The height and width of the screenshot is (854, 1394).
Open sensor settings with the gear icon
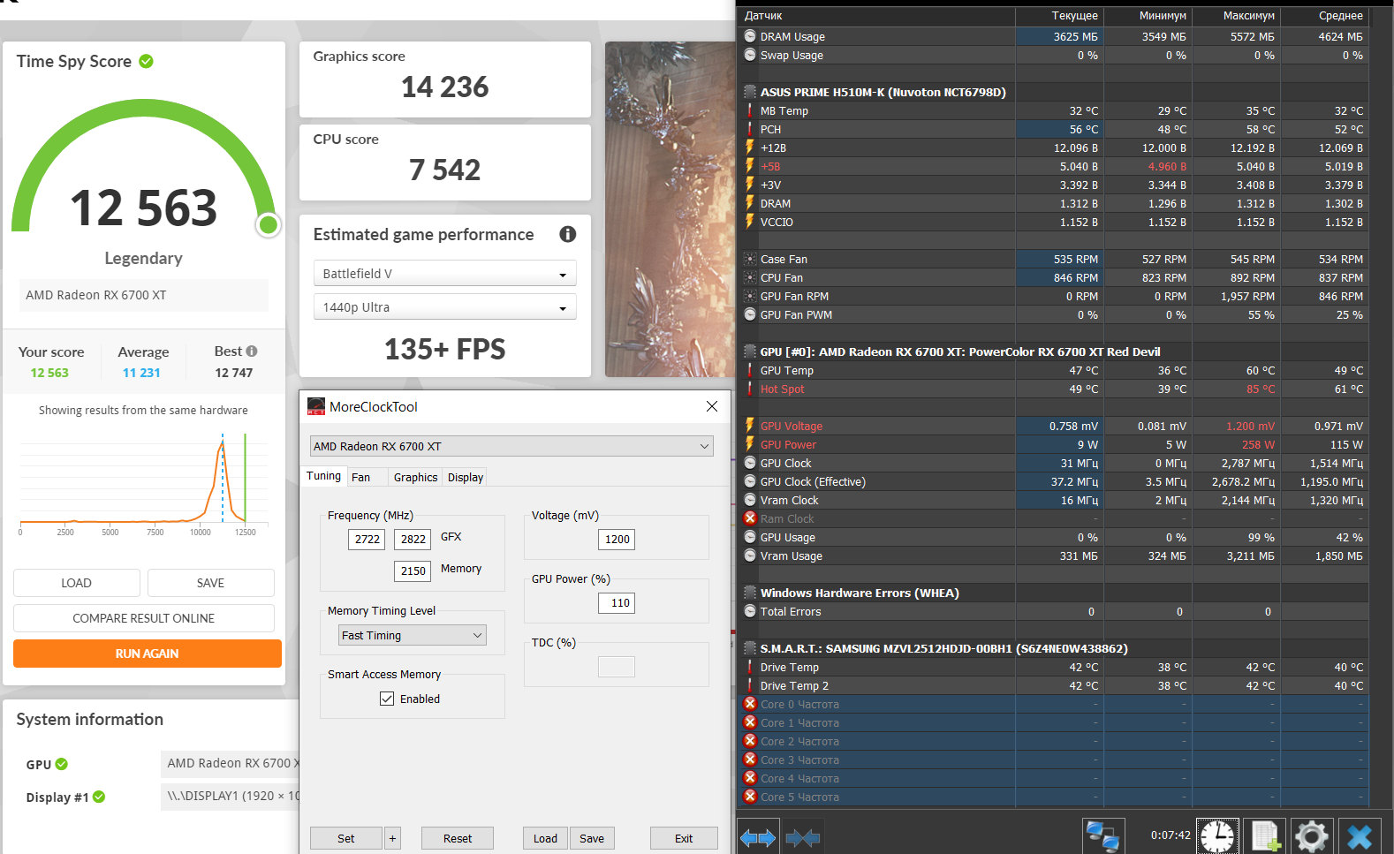(1312, 835)
